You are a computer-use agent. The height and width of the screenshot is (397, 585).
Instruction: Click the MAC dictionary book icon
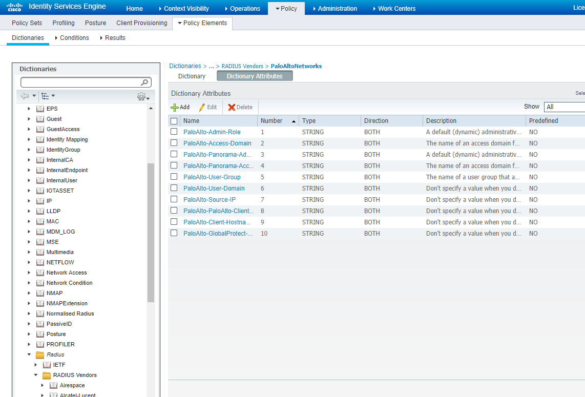pos(40,221)
